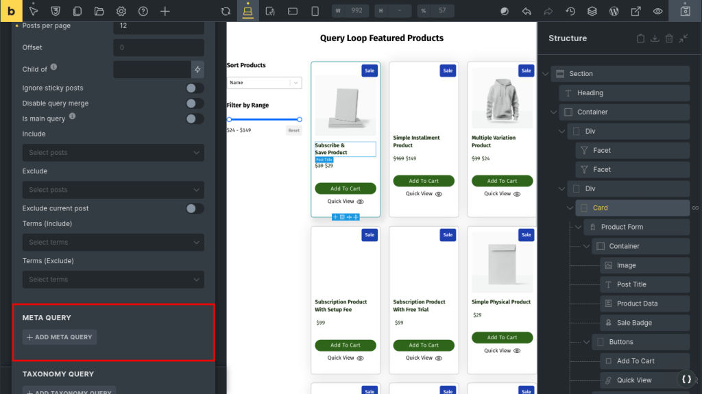Select the Post Title structure item

pos(631,284)
